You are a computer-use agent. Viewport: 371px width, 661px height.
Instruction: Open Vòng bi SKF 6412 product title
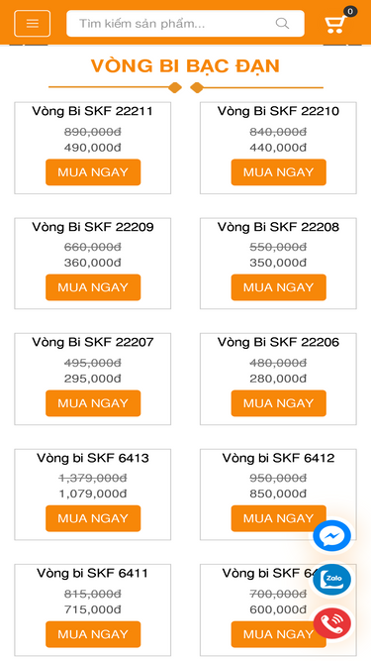(x=278, y=458)
